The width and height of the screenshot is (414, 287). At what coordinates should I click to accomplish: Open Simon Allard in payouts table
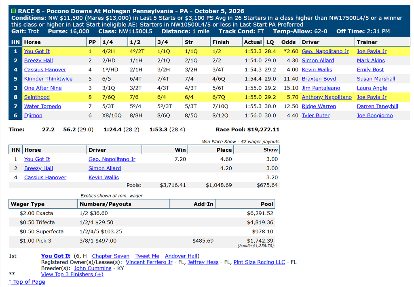coord(105,168)
